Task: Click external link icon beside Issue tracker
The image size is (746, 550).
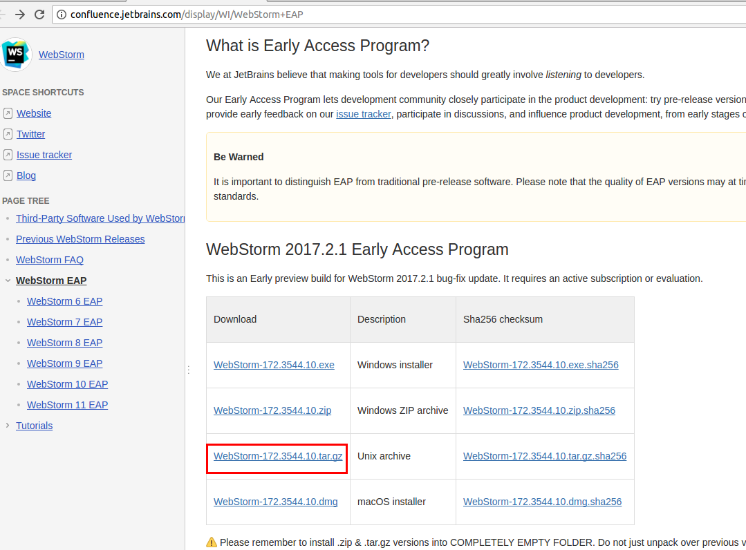Action: click(8, 155)
